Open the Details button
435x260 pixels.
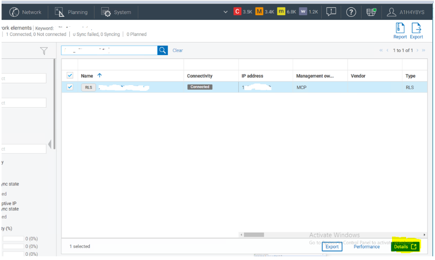[405, 247]
